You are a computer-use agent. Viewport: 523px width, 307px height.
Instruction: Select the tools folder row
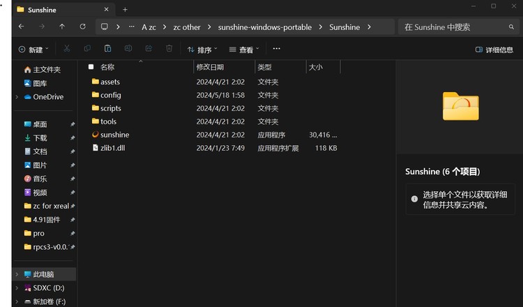pyautogui.click(x=213, y=121)
